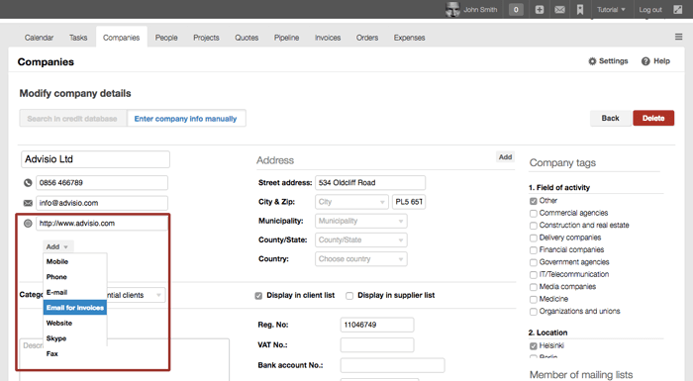Open the Tutorial dropdown menu

tap(611, 9)
